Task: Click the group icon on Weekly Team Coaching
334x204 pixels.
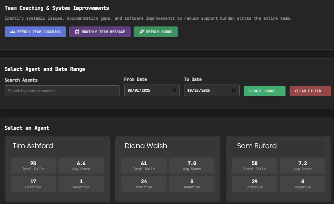Action: point(13,32)
